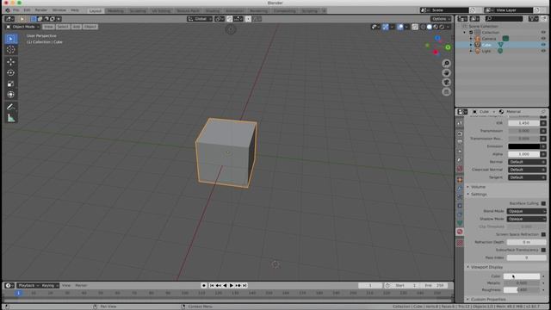
Task: Adjust the Viewport Display Roughness slider
Action: (522, 290)
